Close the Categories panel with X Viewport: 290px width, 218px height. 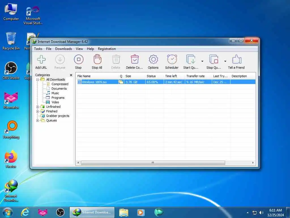pos(71,75)
